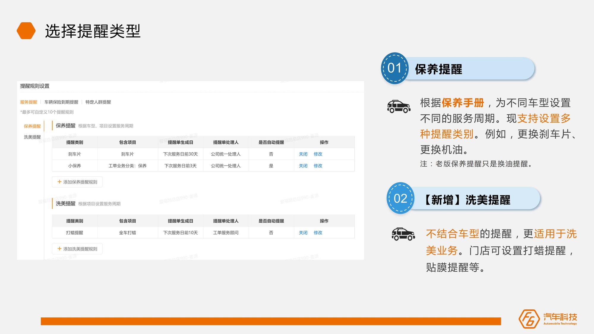
Task: Click the 小保养 category cell
Action: pos(75,166)
